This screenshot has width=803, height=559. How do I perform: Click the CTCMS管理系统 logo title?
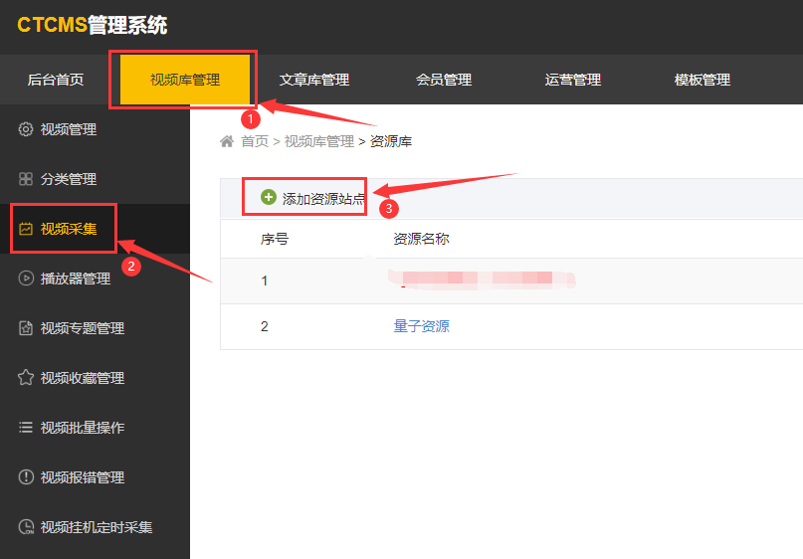pos(93,26)
